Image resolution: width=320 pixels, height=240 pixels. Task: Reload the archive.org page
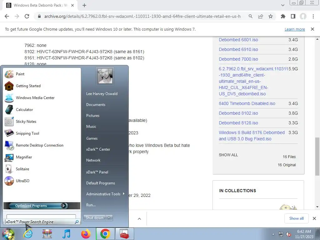click(x=27, y=16)
